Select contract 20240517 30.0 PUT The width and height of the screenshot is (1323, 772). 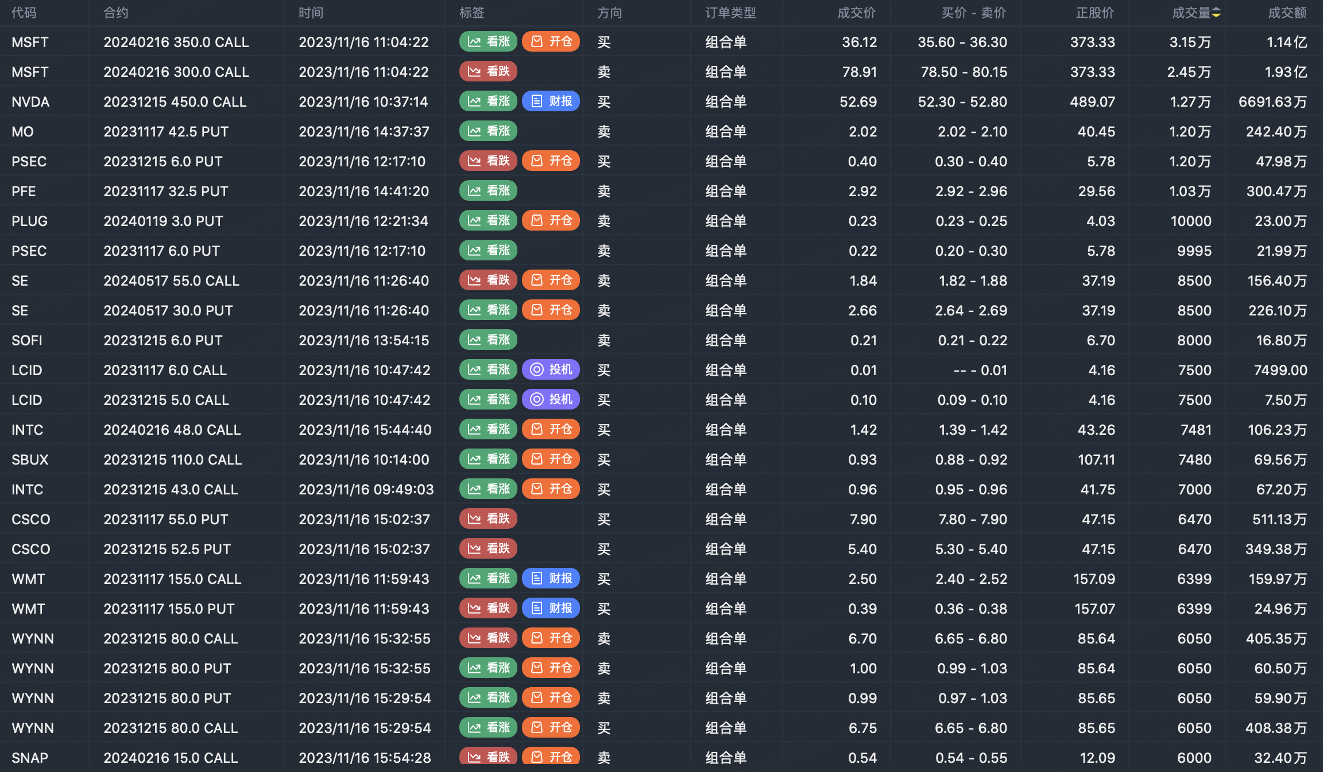(168, 310)
